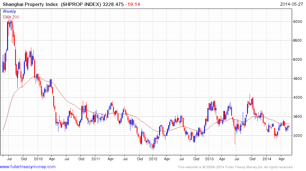Click the 3500 price axis label

coord(298,117)
